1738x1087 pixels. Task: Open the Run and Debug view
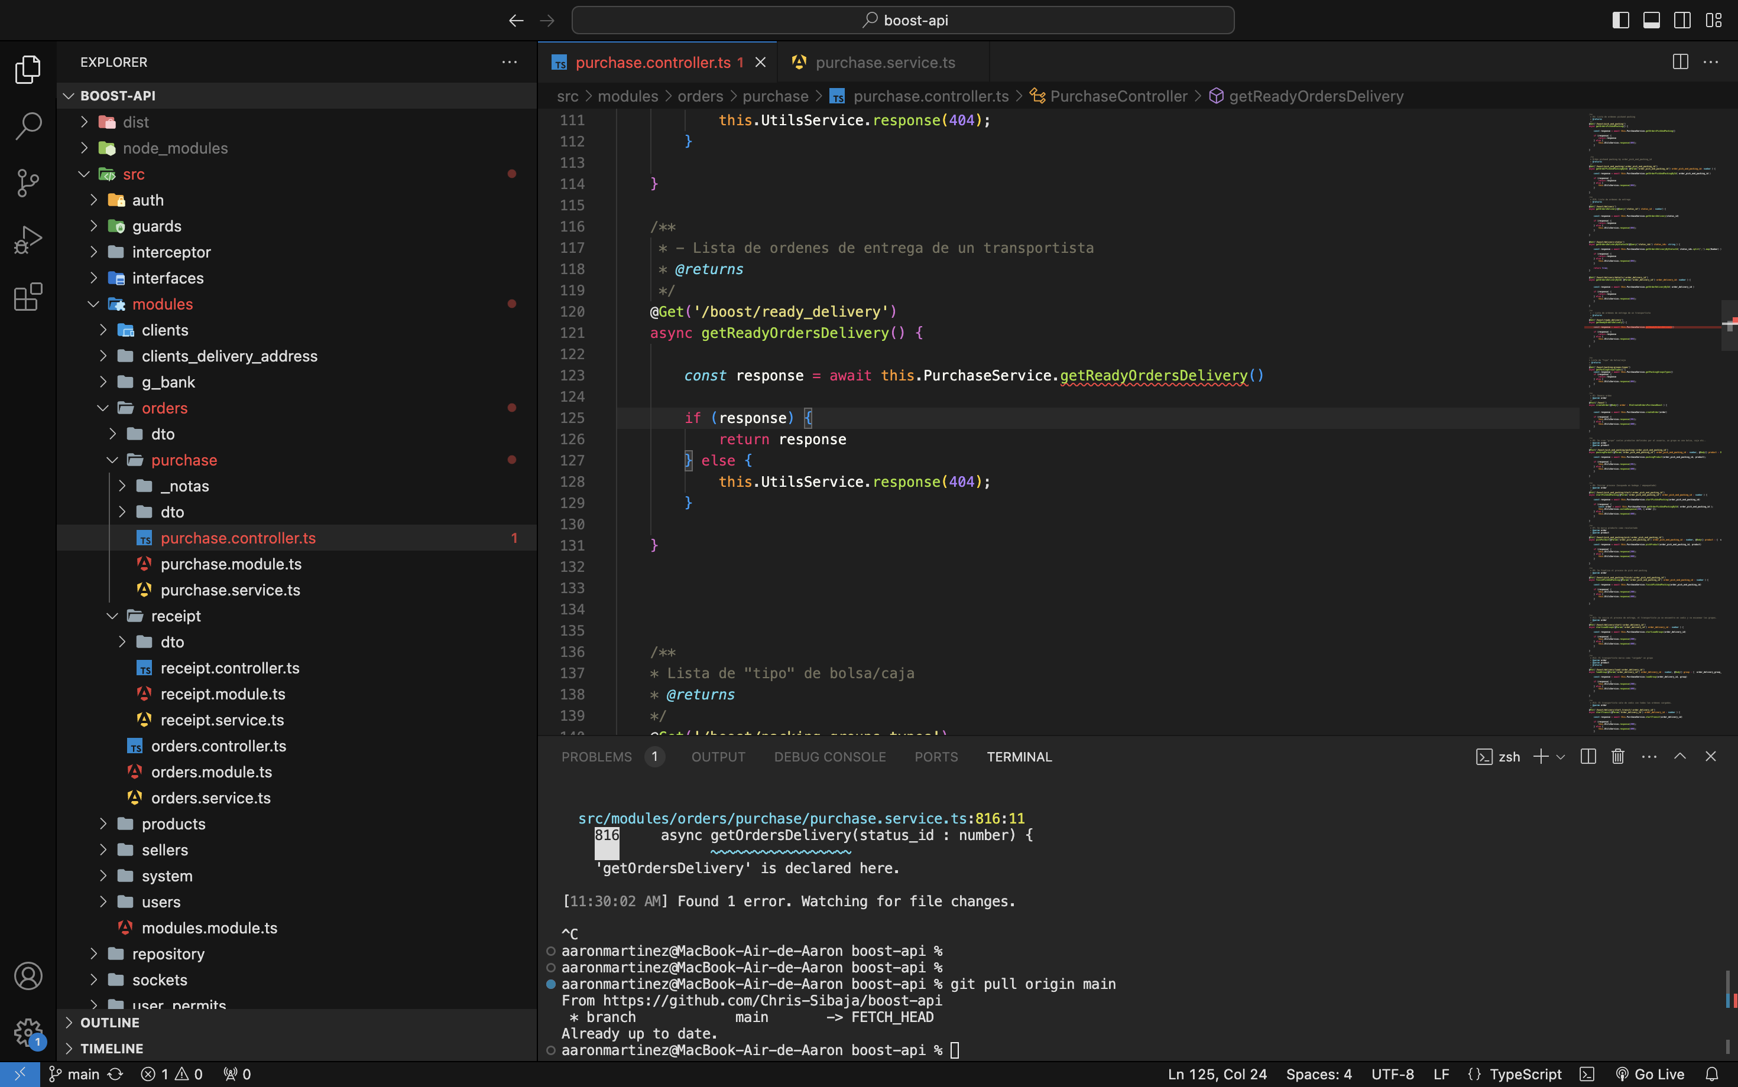[x=28, y=239]
